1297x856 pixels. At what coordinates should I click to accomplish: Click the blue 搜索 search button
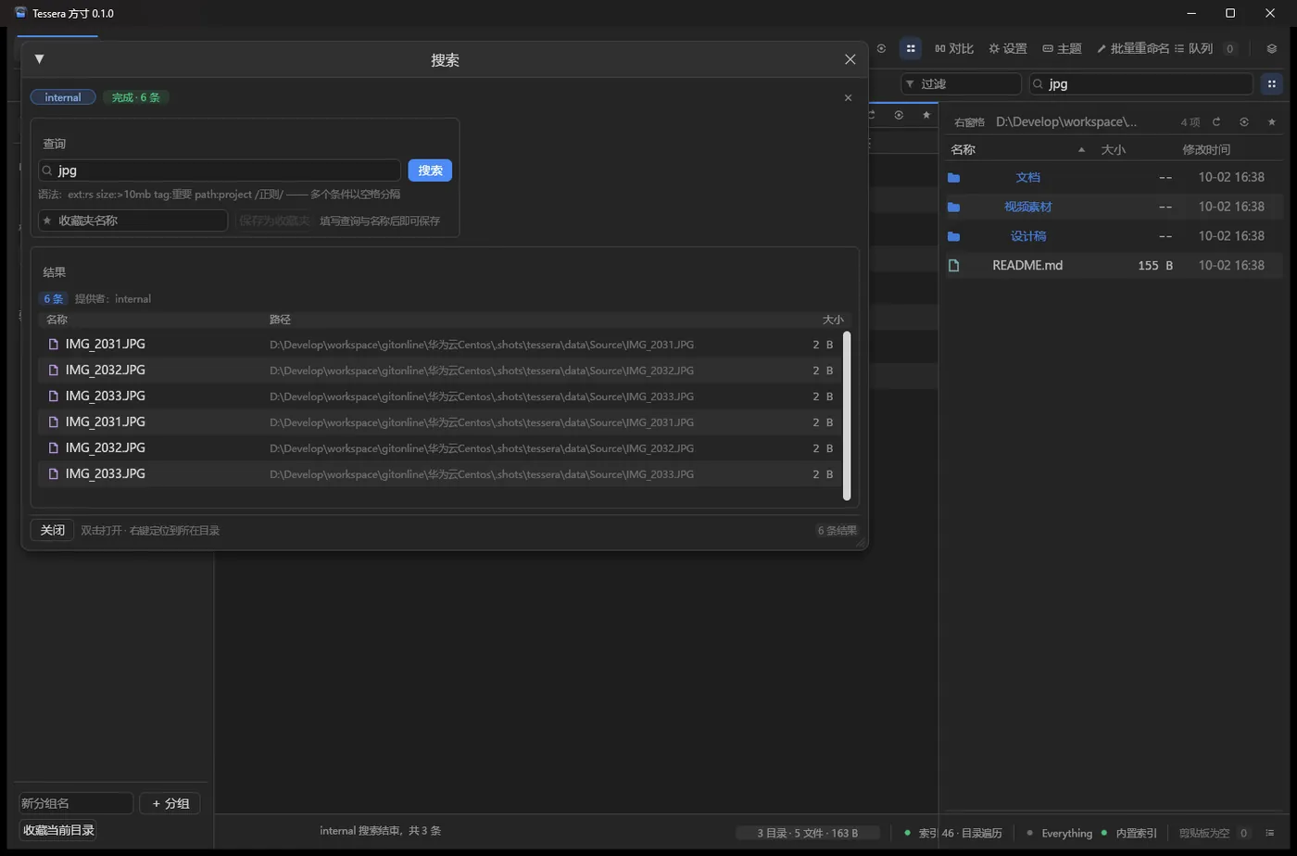(x=430, y=170)
